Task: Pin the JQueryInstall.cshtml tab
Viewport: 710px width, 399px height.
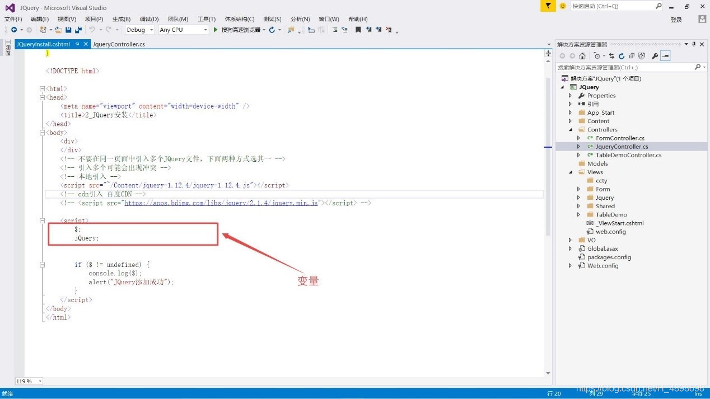Action: [x=78, y=44]
